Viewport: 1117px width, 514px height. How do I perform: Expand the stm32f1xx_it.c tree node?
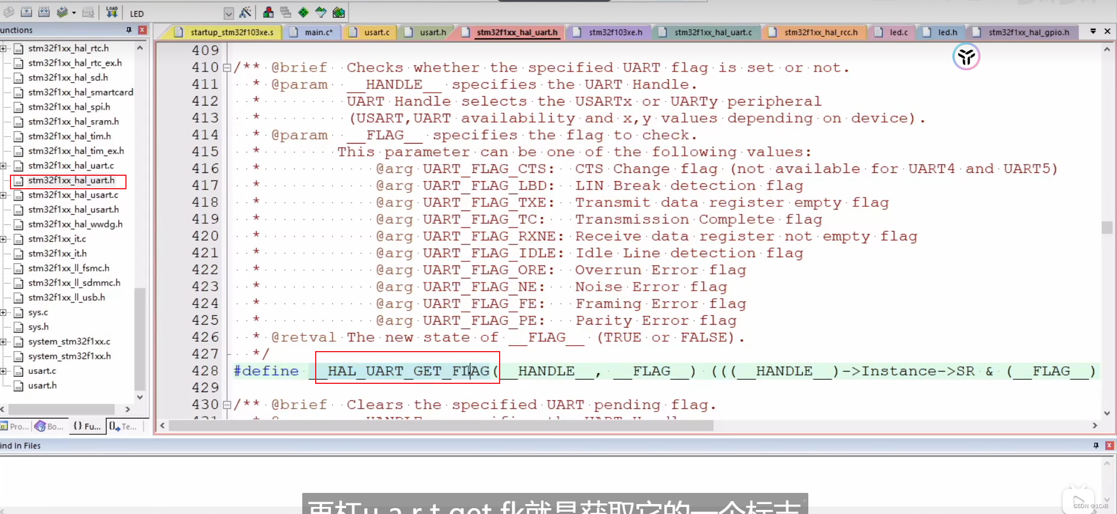[3, 239]
